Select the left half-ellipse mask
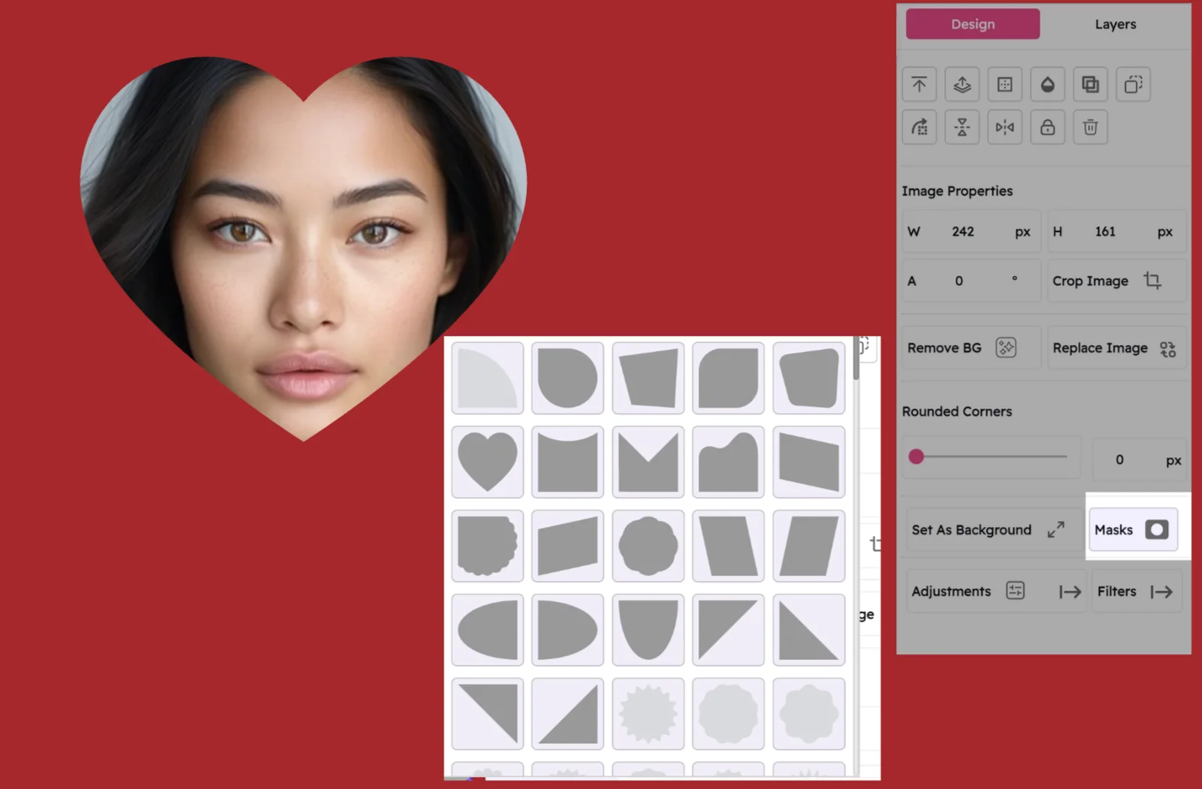The height and width of the screenshot is (789, 1202). (488, 630)
